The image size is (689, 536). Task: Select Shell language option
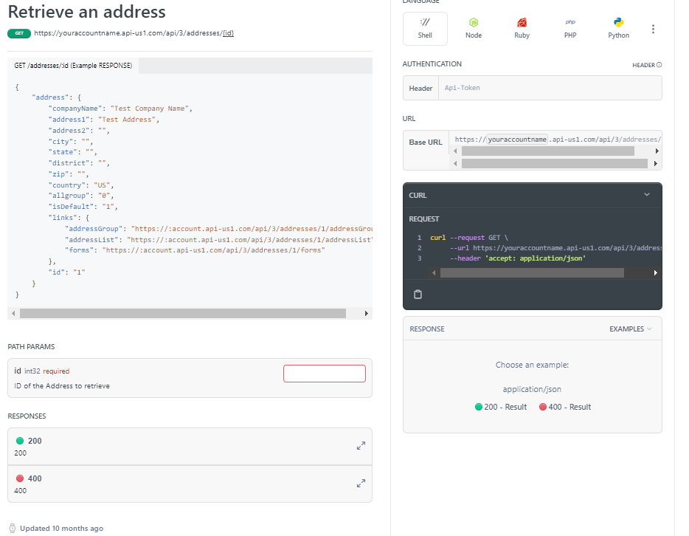pos(425,29)
